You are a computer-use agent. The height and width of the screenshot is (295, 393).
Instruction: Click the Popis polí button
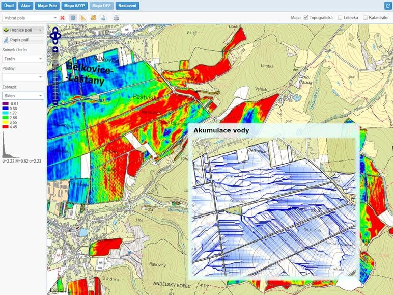coord(20,39)
